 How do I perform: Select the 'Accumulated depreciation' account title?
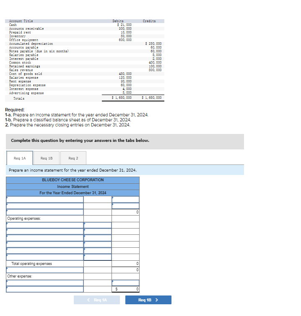coord(31,44)
